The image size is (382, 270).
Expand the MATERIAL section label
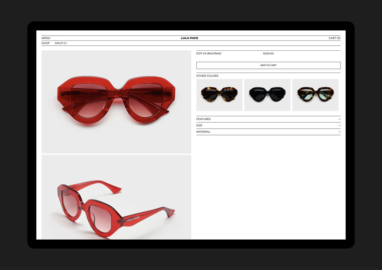click(x=203, y=132)
